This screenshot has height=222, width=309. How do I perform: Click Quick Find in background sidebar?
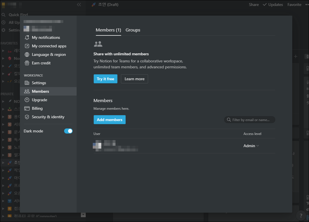point(18,15)
